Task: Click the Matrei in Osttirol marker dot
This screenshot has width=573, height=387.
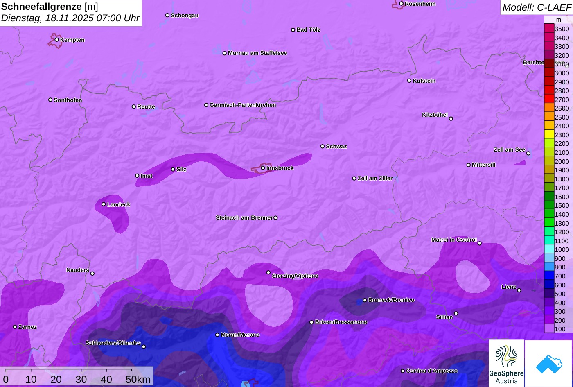Action: (479, 243)
